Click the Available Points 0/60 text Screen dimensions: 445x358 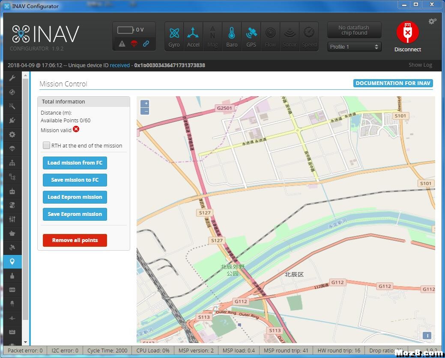tap(66, 121)
